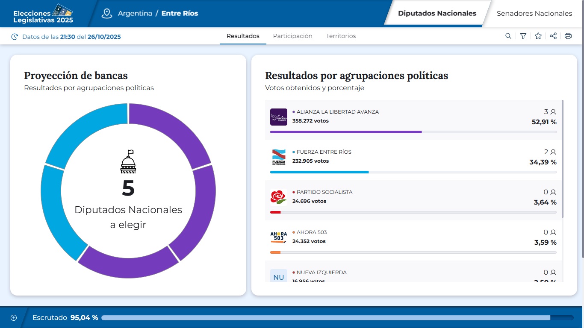The image size is (584, 328).
Task: Expand the plus icon in the bottom bar
Action: [x=14, y=317]
